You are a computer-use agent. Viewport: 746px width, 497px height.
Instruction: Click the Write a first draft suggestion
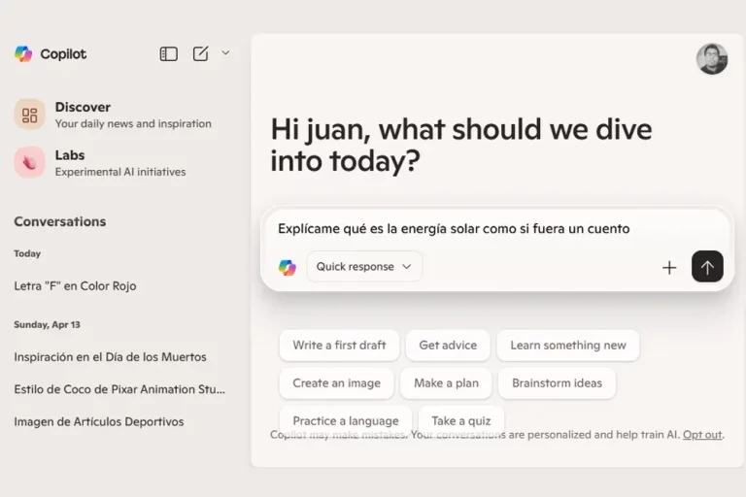click(339, 346)
